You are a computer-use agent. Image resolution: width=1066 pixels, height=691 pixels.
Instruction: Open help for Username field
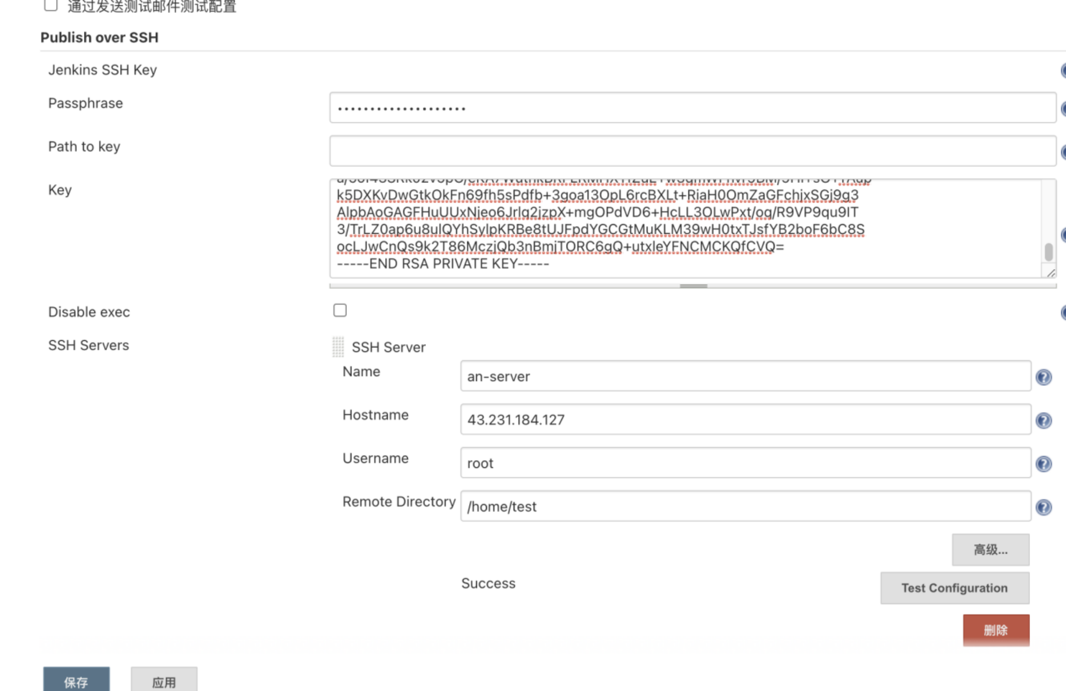click(x=1043, y=464)
